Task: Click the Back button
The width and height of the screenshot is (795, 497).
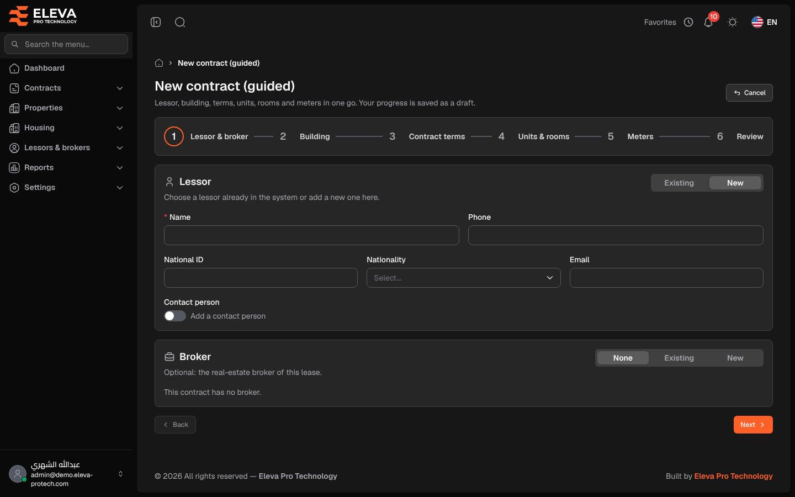Action: pyautogui.click(x=175, y=425)
